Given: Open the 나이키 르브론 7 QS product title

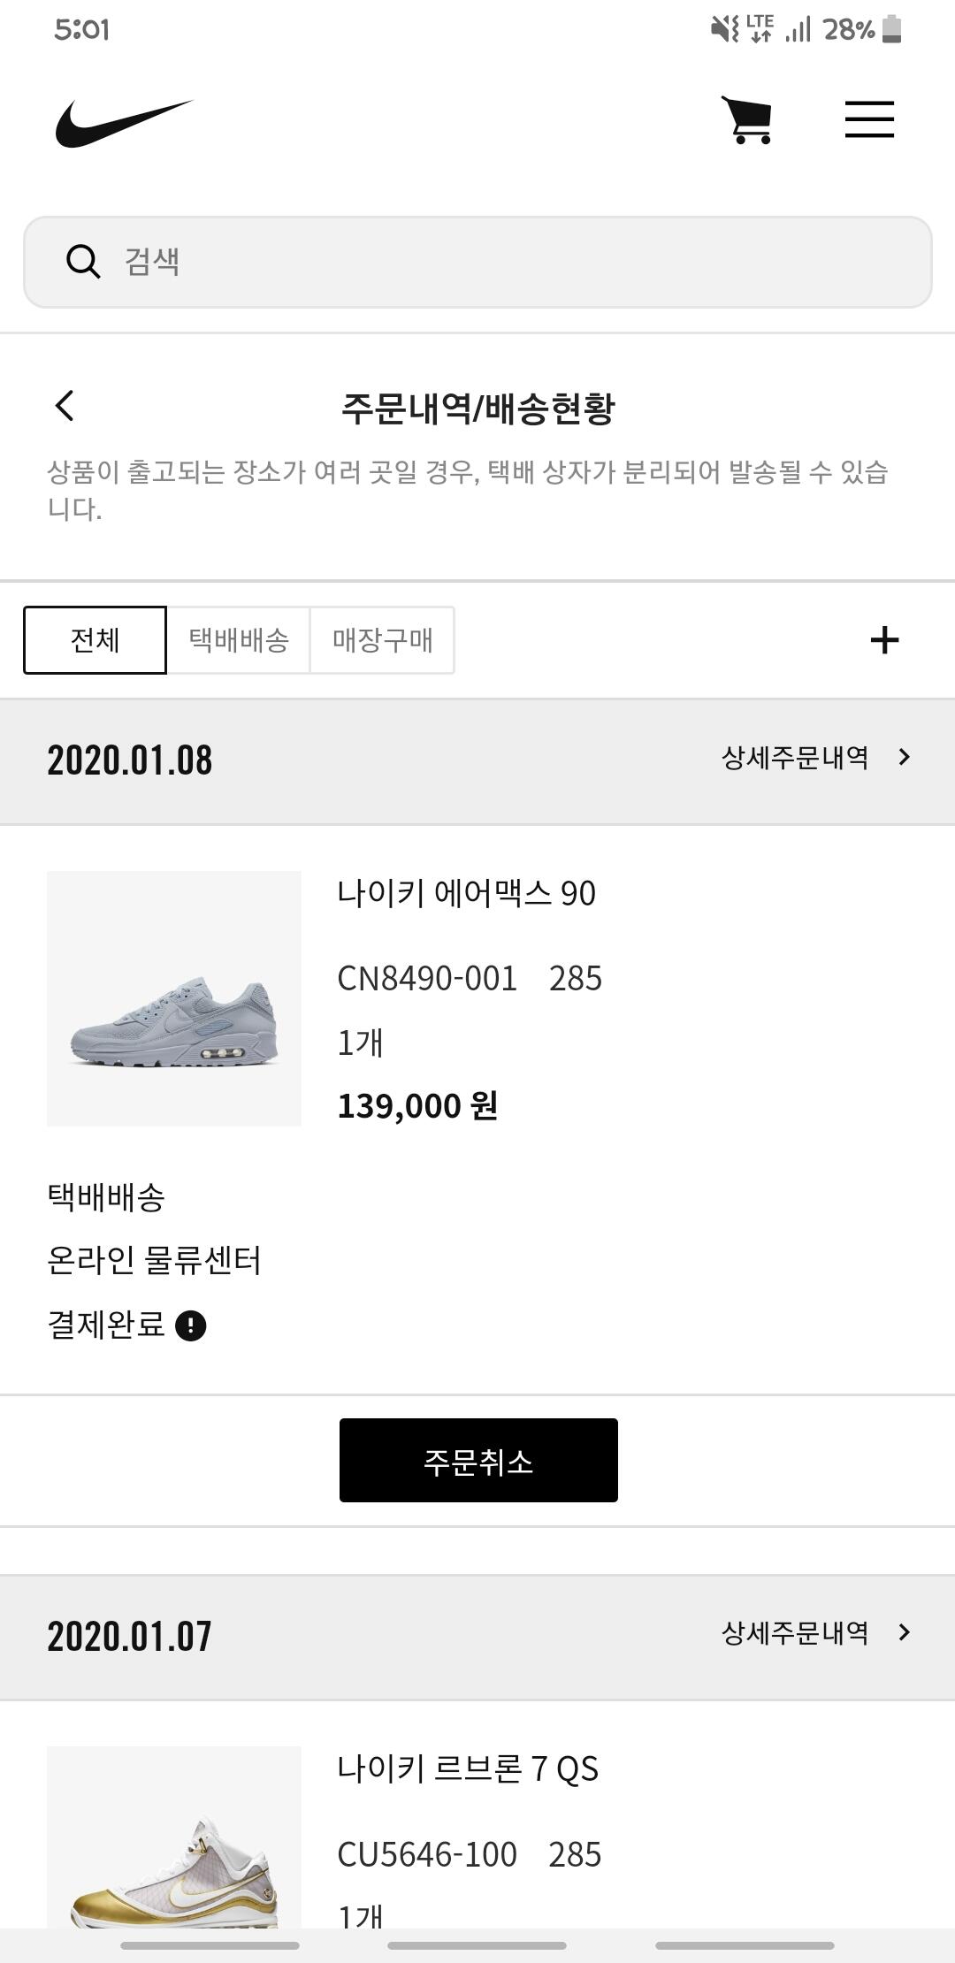Looking at the screenshot, I should pos(468,1768).
